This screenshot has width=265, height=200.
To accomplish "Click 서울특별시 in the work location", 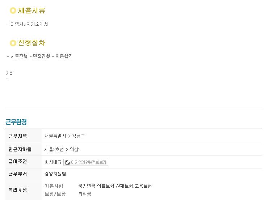I will [55, 136].
